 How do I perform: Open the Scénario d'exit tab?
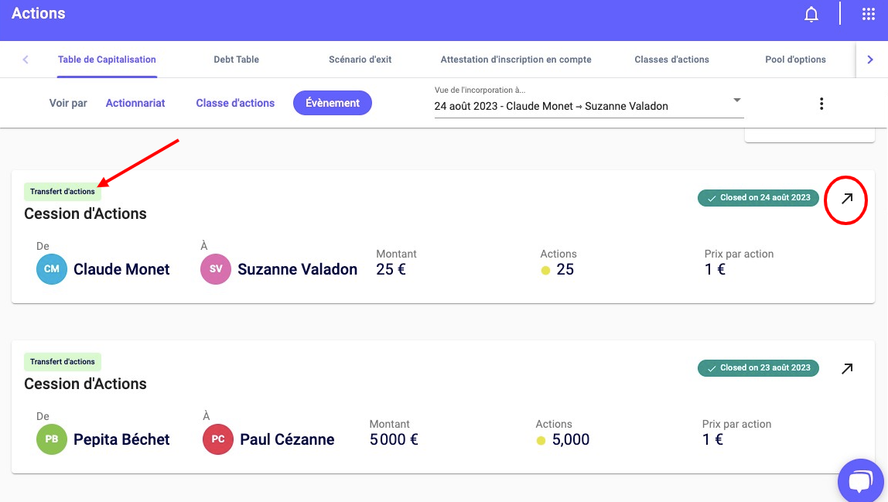tap(360, 60)
